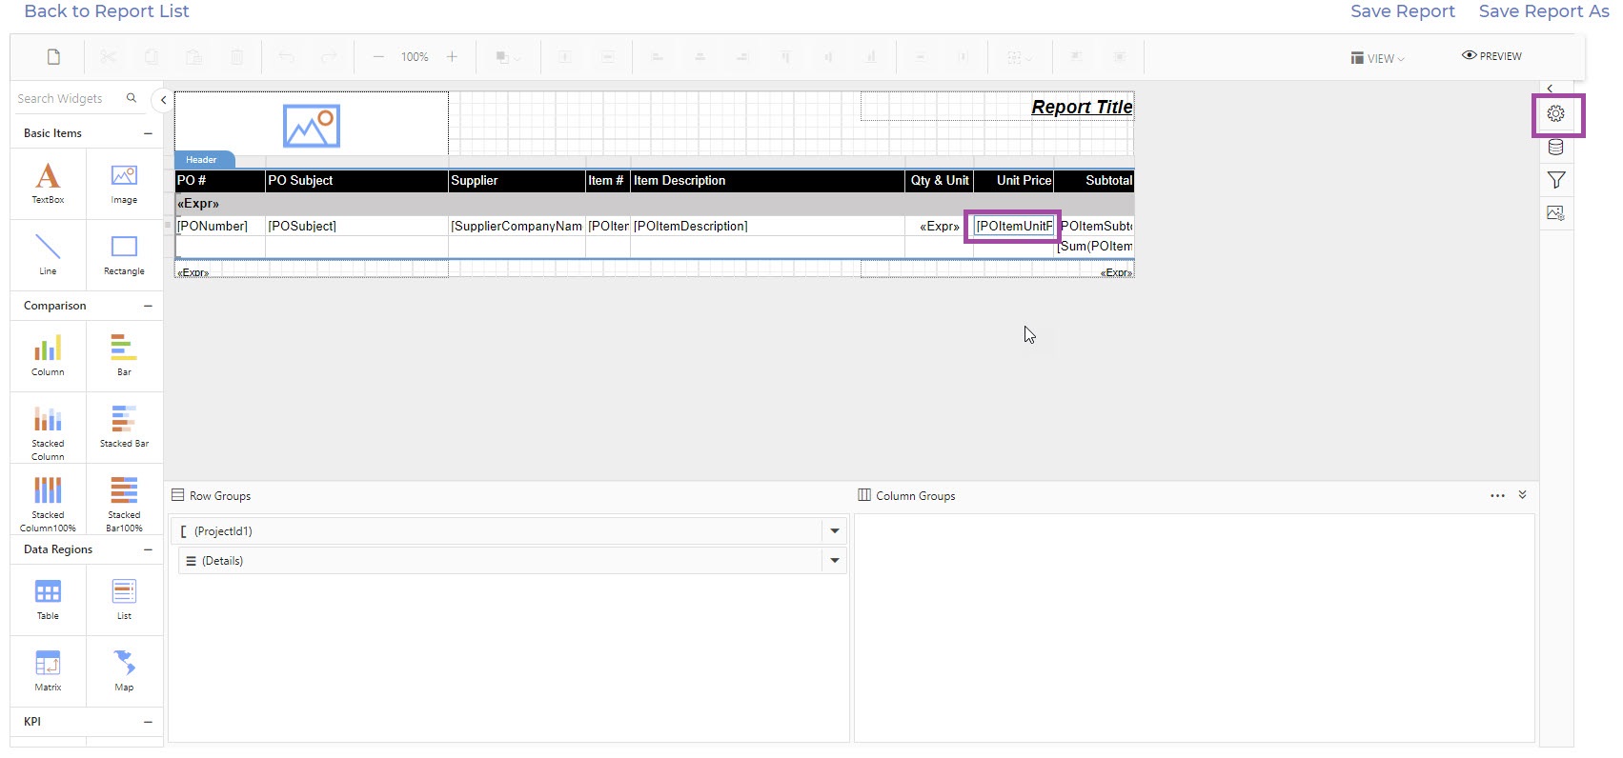Viewport: 1623px width, 758px height.
Task: Collapse the KPI section
Action: click(148, 722)
